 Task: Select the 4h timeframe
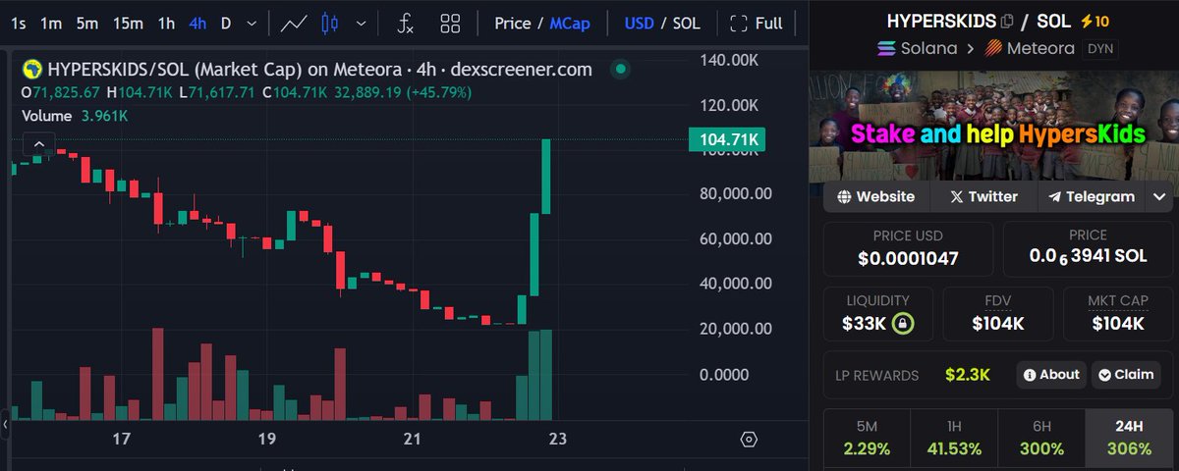198,23
